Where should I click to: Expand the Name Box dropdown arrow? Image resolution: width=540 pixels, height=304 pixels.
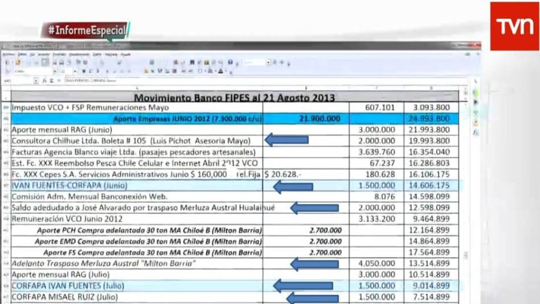[x=36, y=81]
